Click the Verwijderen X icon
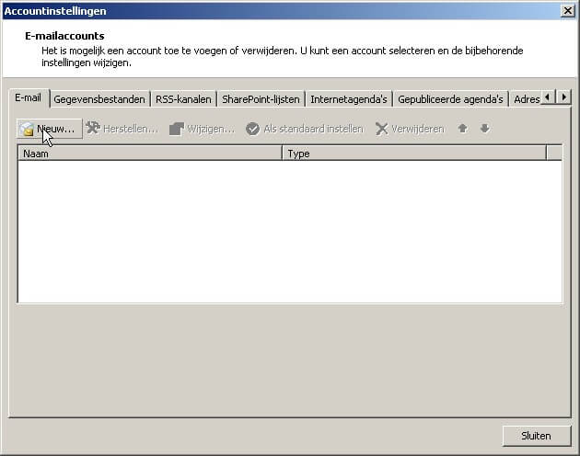The width and height of the screenshot is (580, 456). (381, 129)
